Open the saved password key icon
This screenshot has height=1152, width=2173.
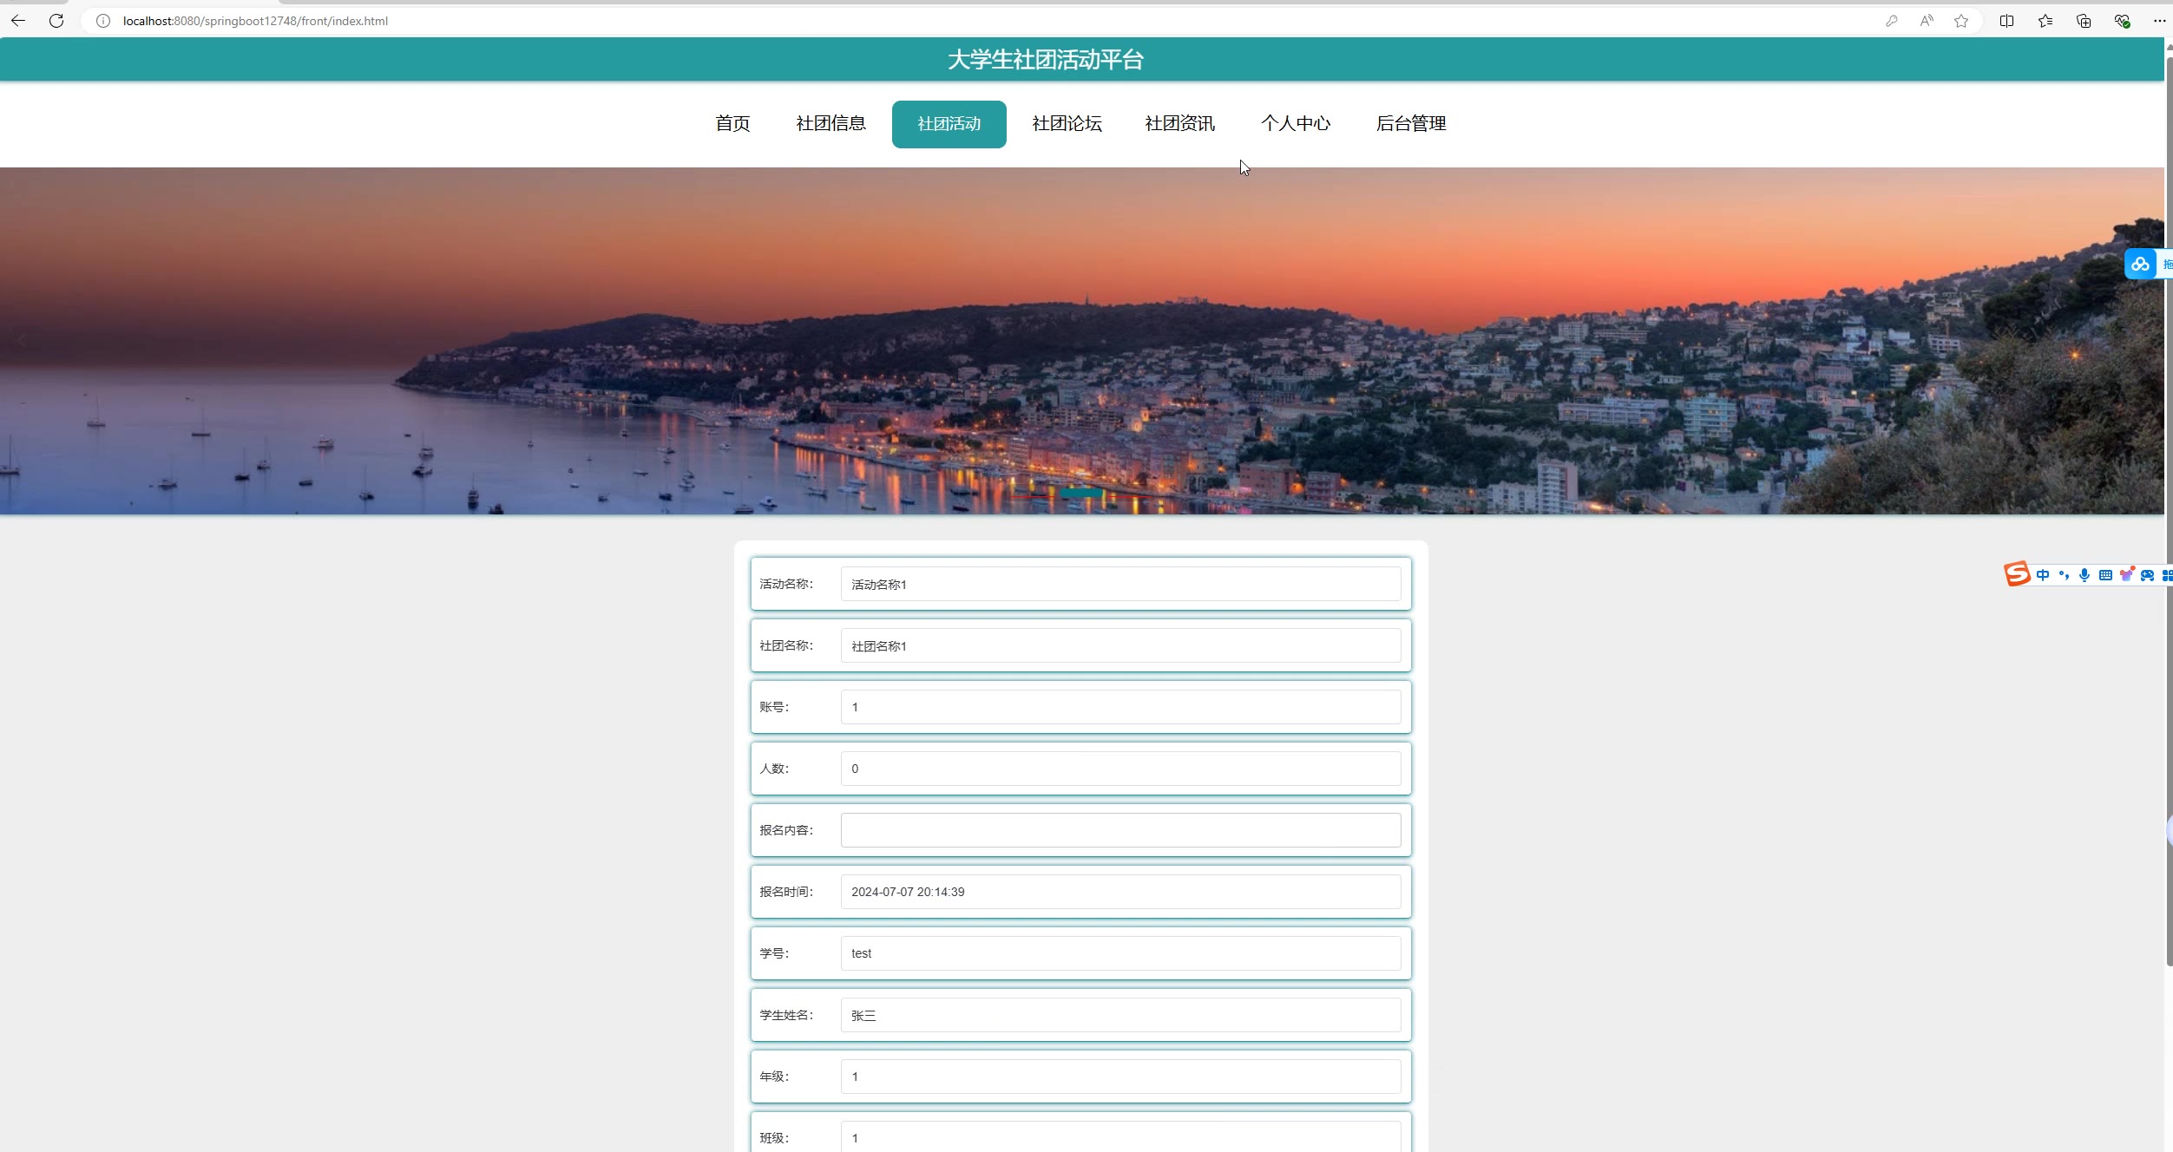[1891, 21]
